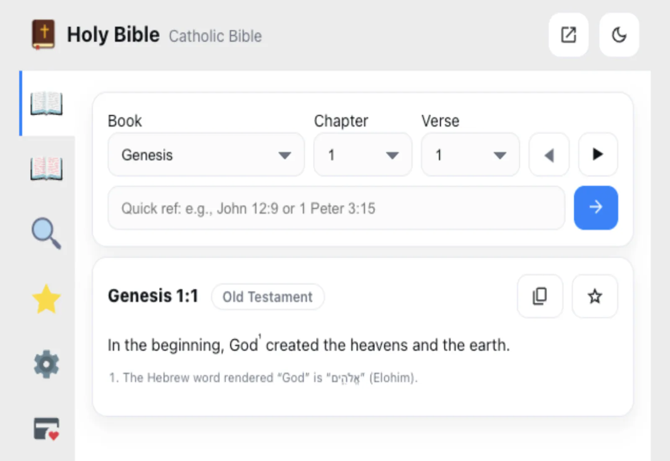The height and width of the screenshot is (461, 670).
Task: Switch to the red-letter open book tab
Action: tap(46, 169)
